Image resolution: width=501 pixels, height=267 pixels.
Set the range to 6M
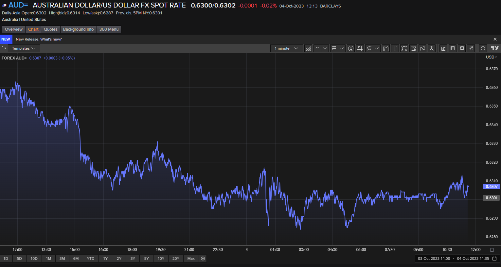(x=76, y=259)
